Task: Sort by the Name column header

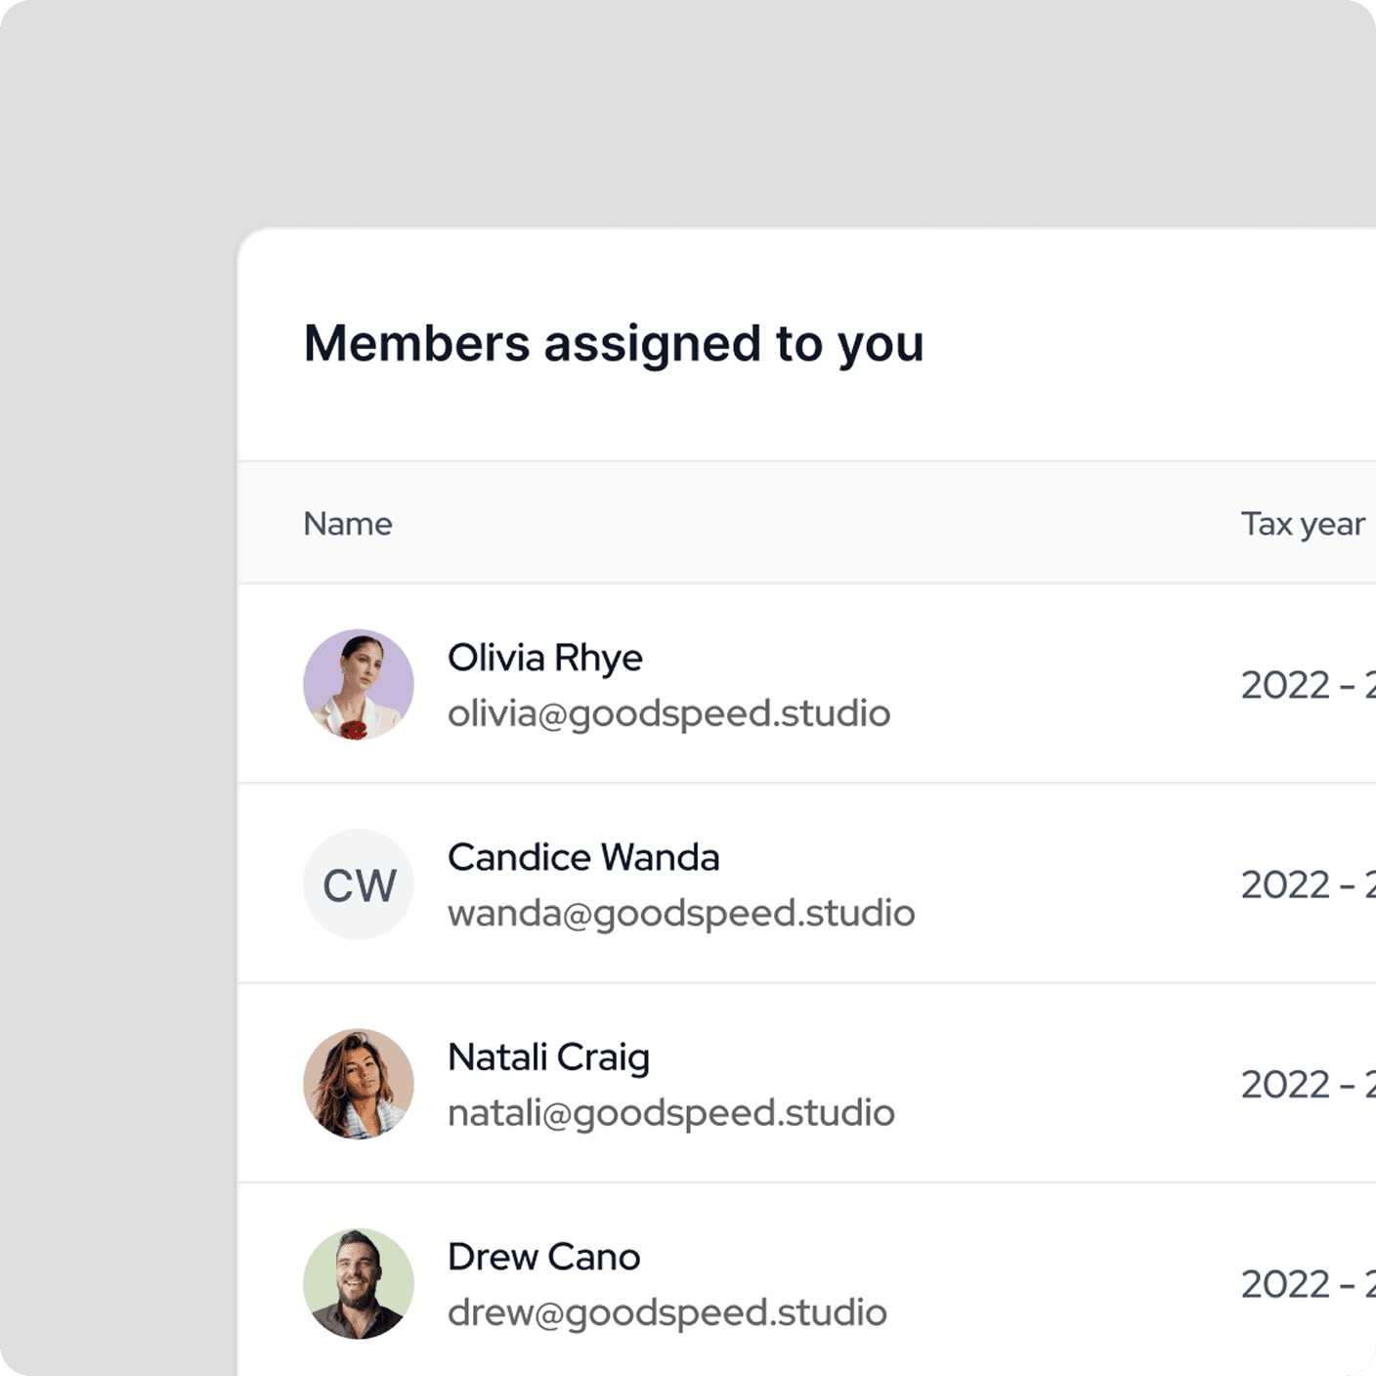Action: pos(348,524)
